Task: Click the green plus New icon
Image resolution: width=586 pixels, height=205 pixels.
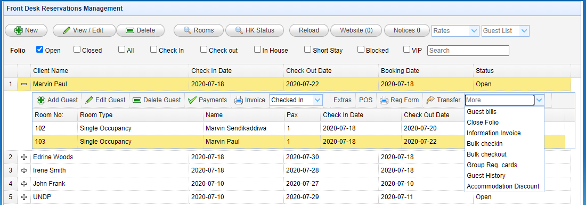Action: point(18,31)
